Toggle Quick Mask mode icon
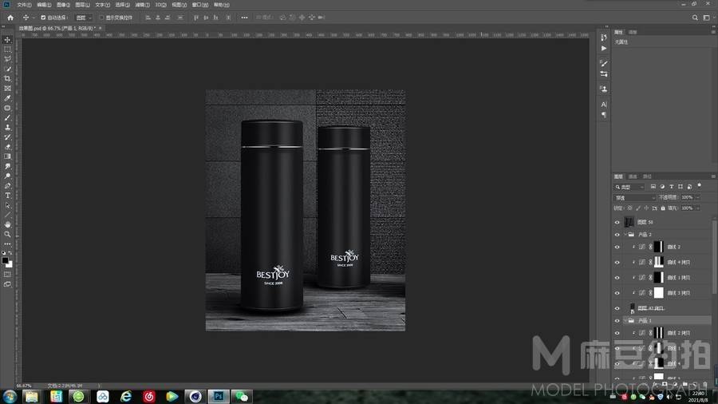This screenshot has height=404, width=718. [7, 275]
